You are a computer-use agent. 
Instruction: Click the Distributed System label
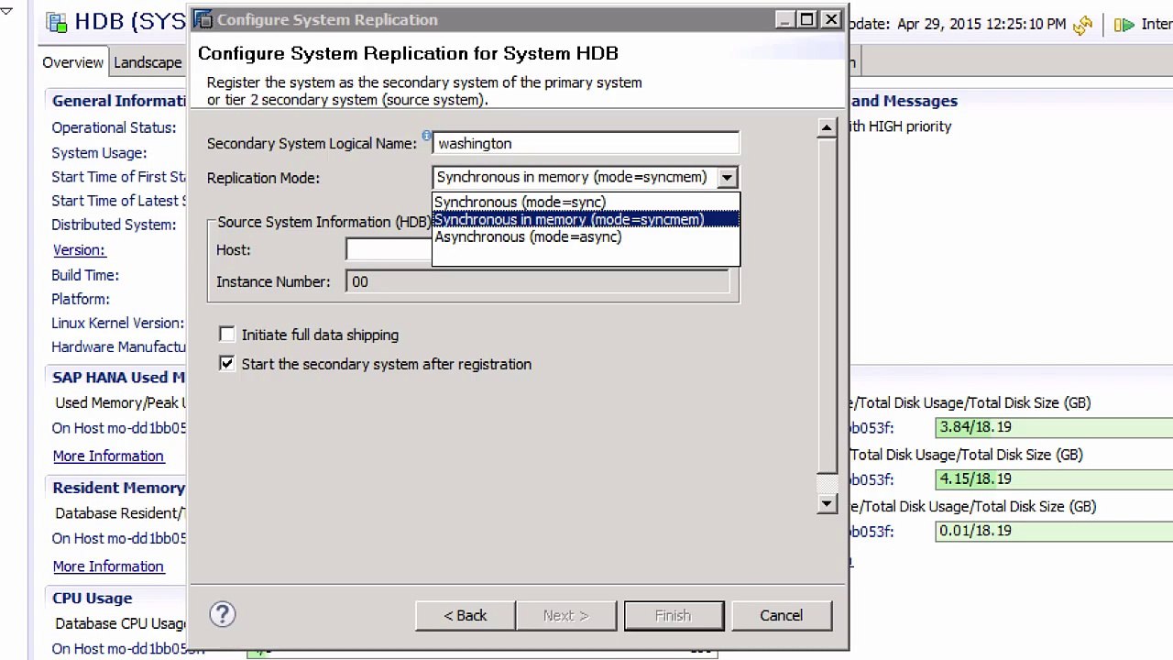114,225
